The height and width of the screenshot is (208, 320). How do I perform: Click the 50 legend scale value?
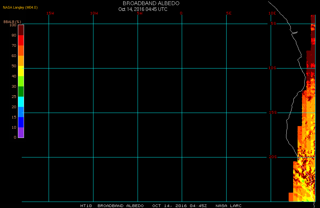[x=14, y=66]
